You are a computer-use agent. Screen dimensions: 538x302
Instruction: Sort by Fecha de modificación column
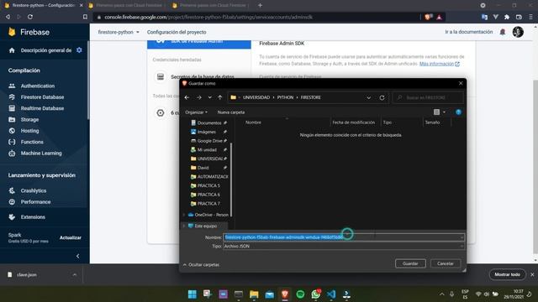[353, 122]
